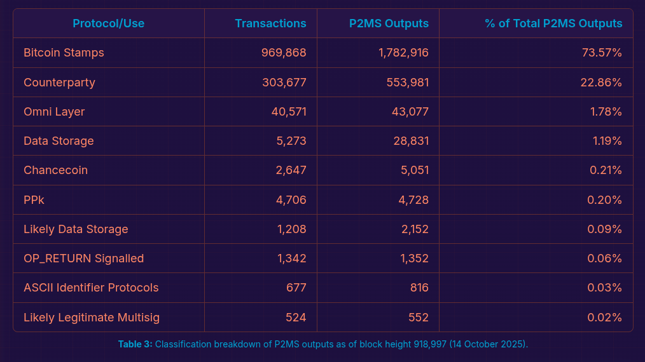Click the P2MS Outputs column header
This screenshot has width=645, height=362.
[x=389, y=23]
